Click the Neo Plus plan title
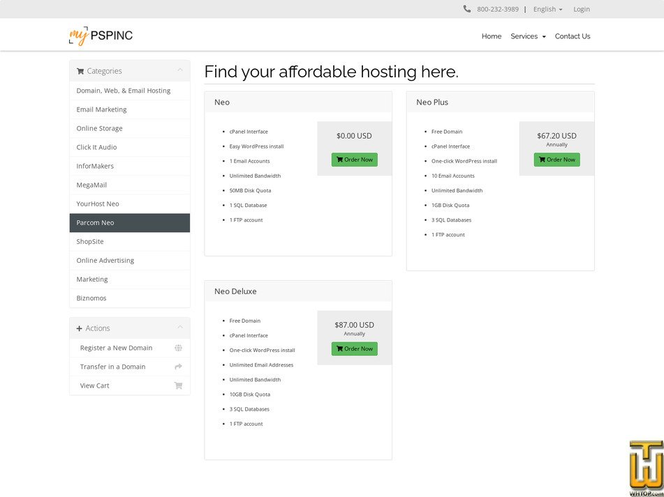The image size is (664, 497). point(432,102)
